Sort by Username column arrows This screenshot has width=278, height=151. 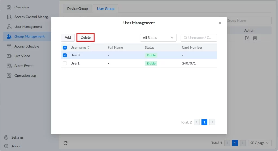point(88,47)
